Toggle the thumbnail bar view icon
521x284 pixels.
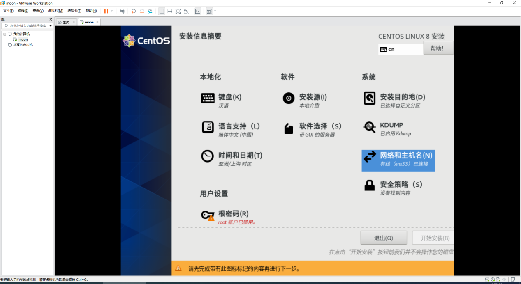[170, 11]
